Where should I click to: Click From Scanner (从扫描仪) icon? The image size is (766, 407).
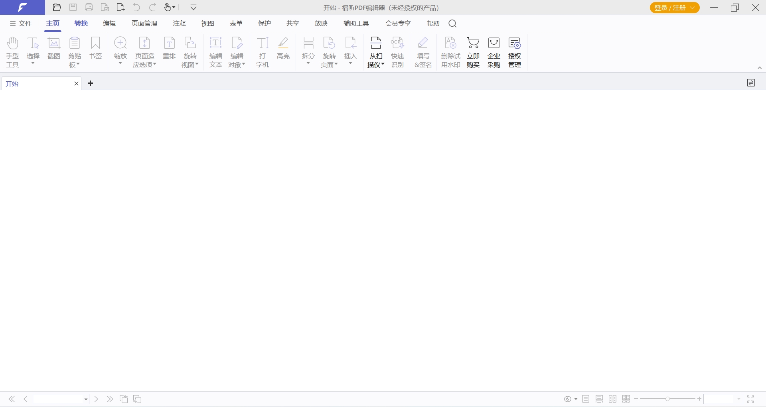coord(376,43)
